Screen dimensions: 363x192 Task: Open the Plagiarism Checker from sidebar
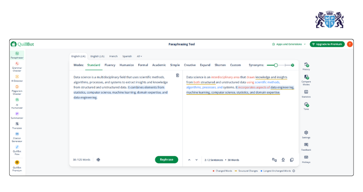pyautogui.click(x=17, y=89)
